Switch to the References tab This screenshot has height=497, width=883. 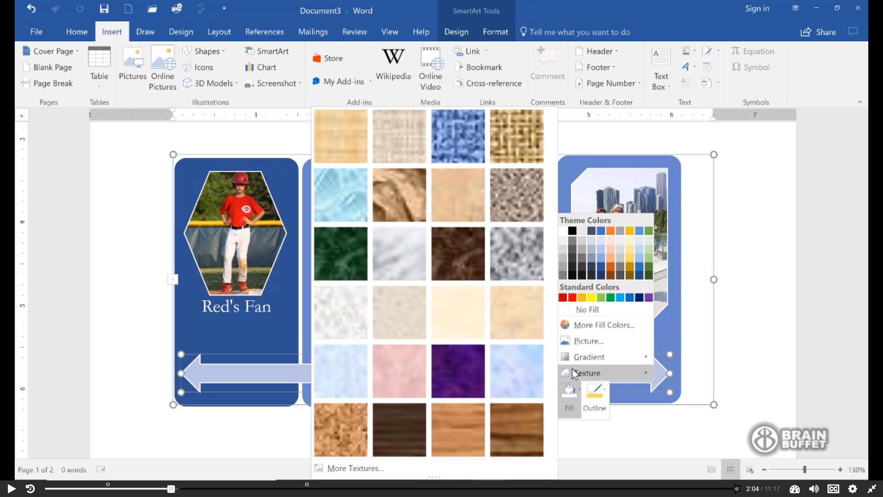[264, 32]
